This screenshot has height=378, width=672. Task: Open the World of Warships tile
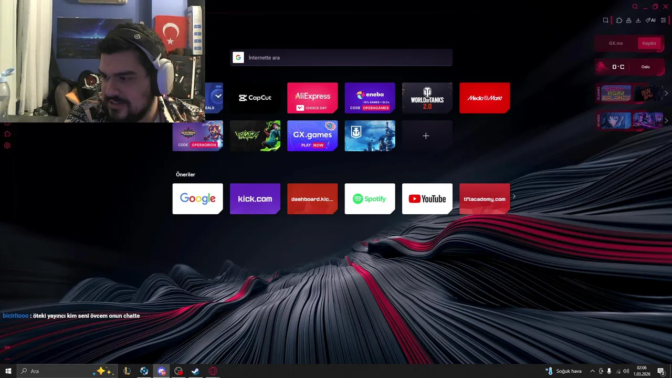click(x=370, y=135)
